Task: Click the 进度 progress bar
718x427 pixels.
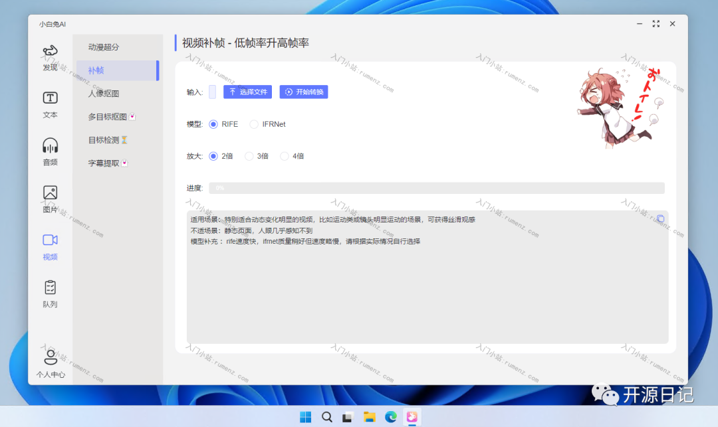Action: click(436, 188)
